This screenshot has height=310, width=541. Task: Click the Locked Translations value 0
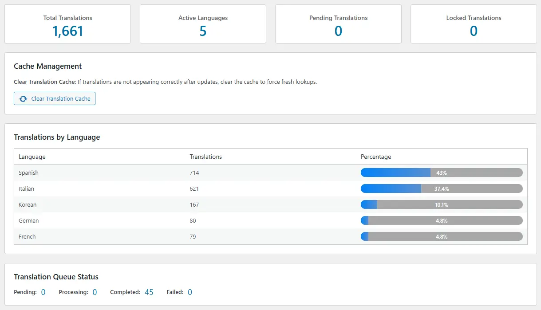[x=473, y=31]
